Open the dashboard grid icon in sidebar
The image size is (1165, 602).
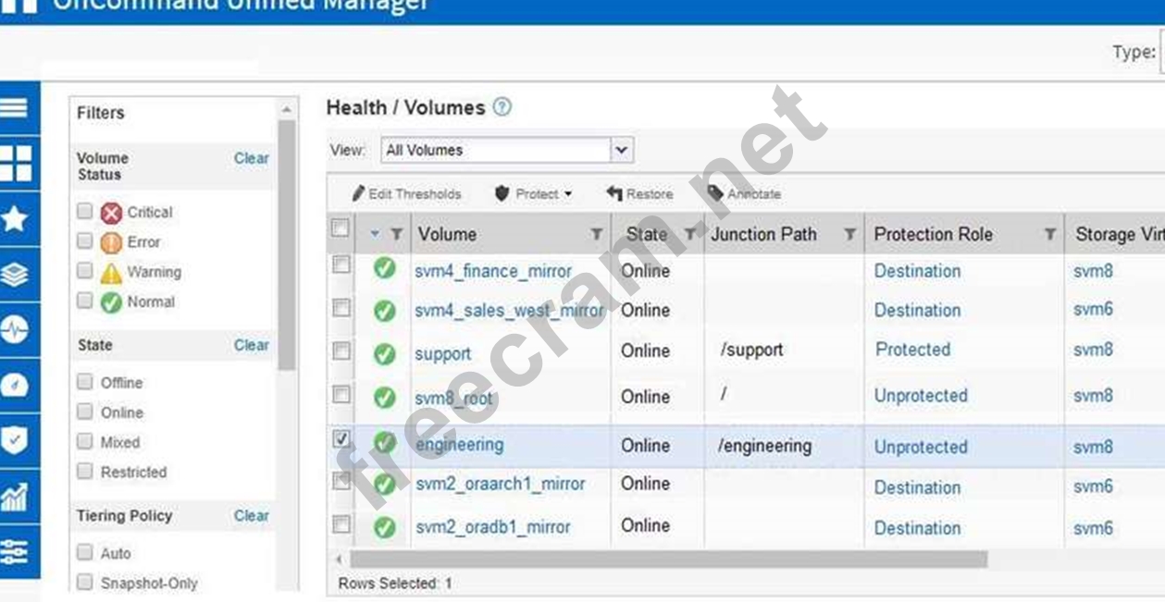[16, 163]
